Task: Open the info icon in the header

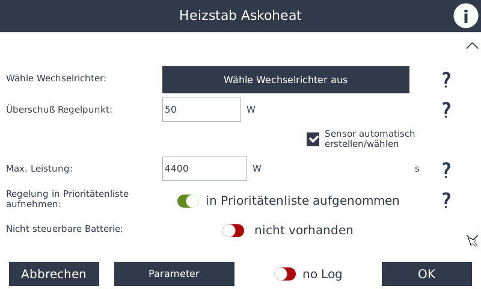Action: coord(465,16)
